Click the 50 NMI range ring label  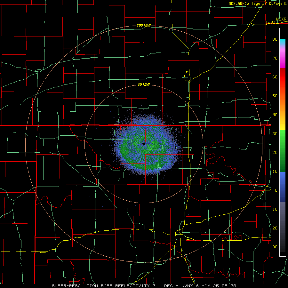(x=144, y=85)
